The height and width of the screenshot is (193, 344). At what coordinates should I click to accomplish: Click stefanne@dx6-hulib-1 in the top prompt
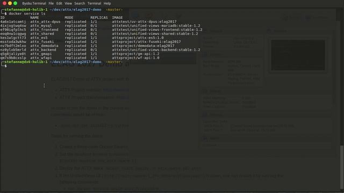tap(26, 10)
